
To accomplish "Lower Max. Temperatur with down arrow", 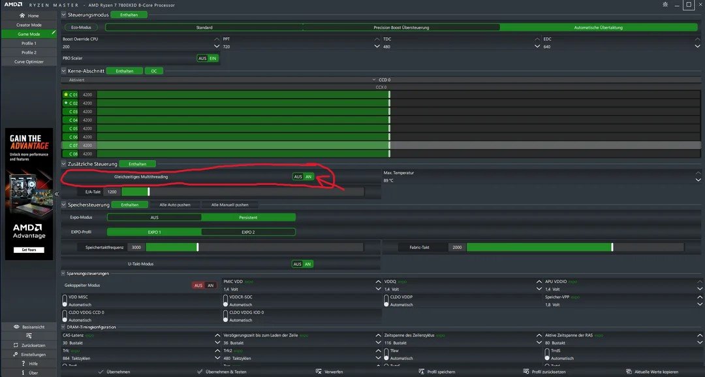I will (x=698, y=180).
